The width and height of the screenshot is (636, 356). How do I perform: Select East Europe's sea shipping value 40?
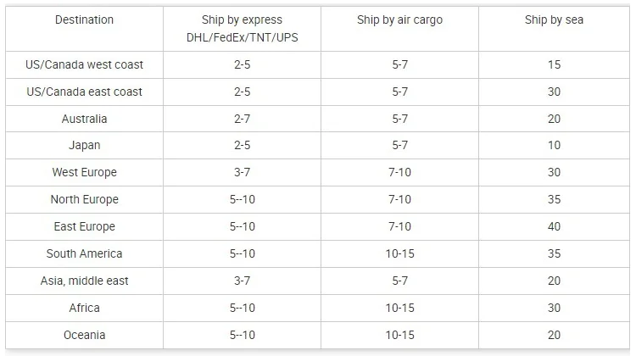click(x=554, y=226)
